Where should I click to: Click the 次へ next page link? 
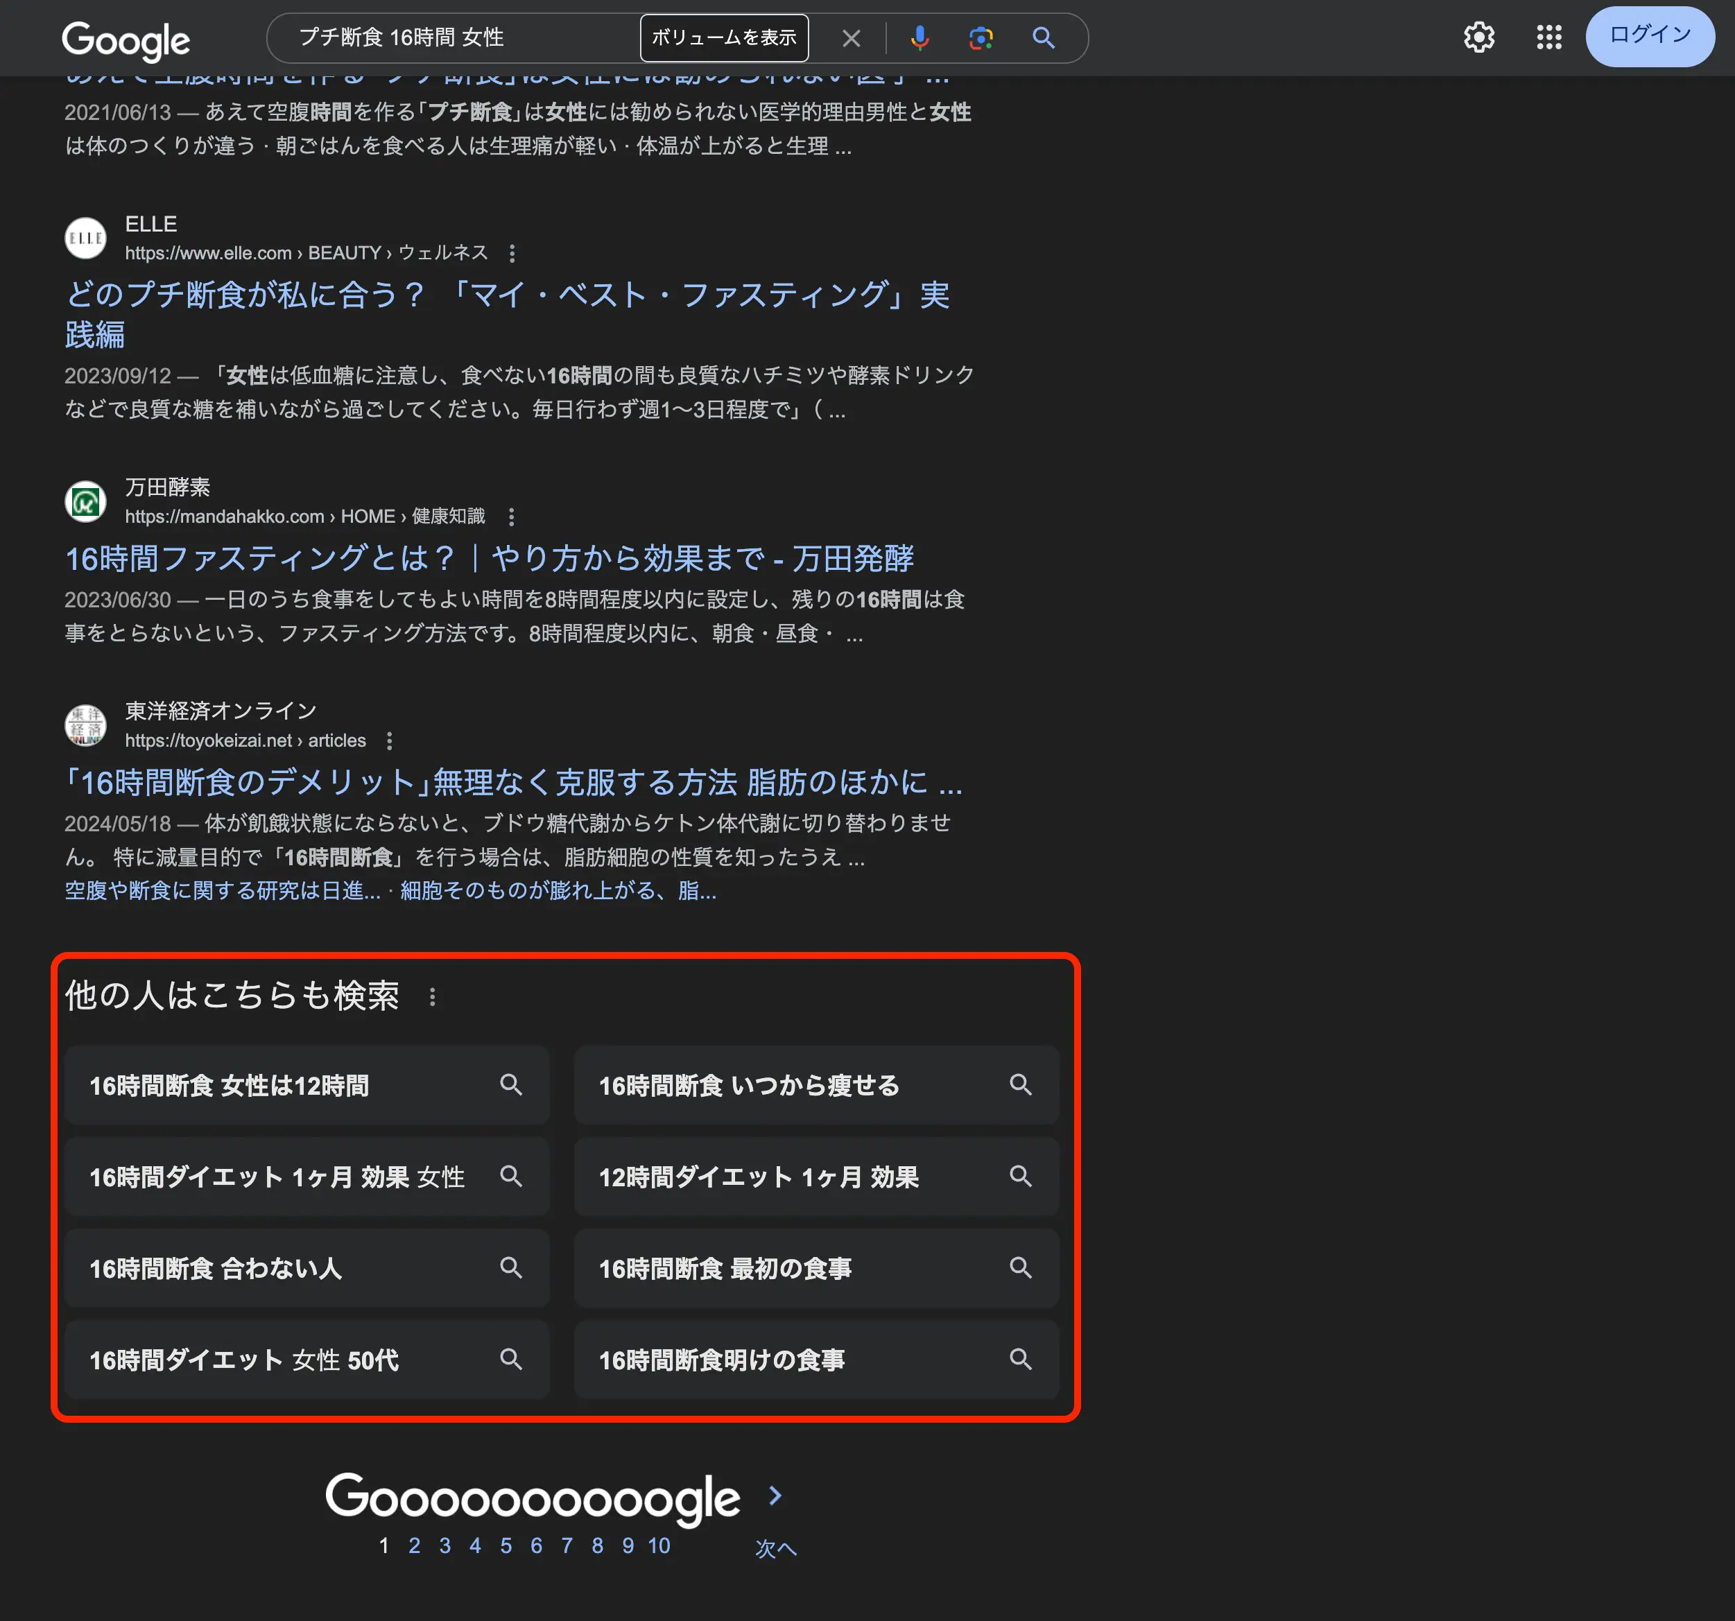[776, 1550]
